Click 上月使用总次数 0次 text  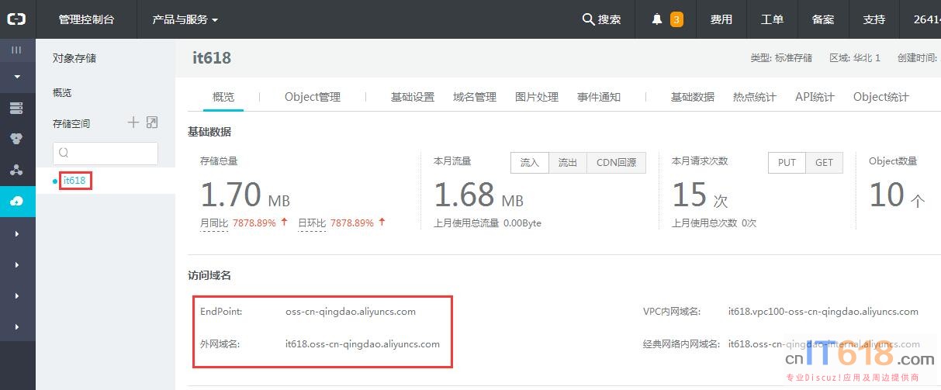pos(714,223)
